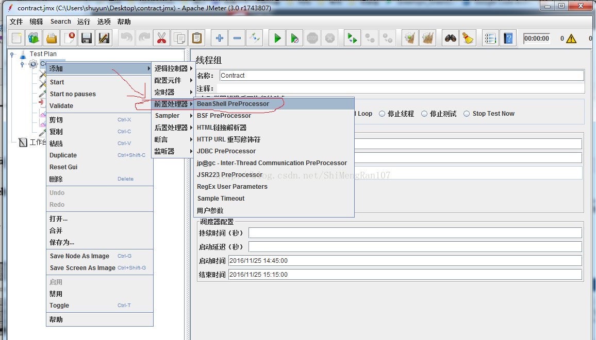Collapse the Contract thread group tree toggle
Screen dimensions: 596x340
click(22, 64)
